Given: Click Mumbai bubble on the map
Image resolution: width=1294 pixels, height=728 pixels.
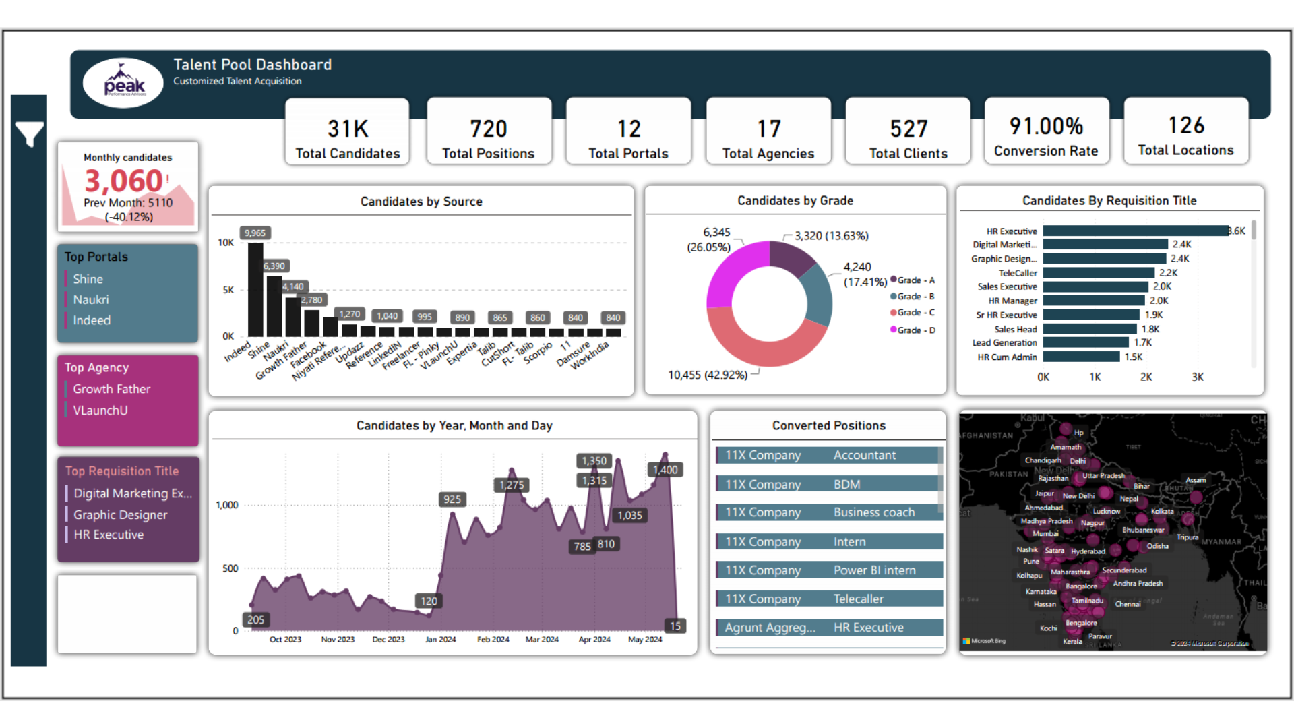Looking at the screenshot, I should click(x=1045, y=534).
